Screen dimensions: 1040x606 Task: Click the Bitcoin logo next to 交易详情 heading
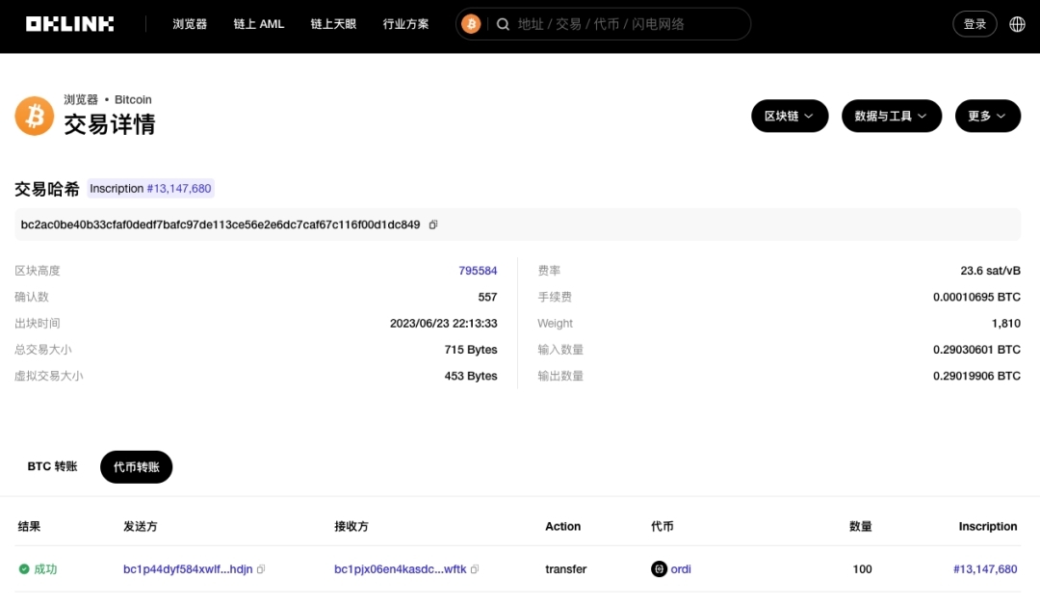tap(34, 116)
